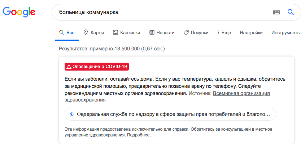Click the red Оповещение о COVID-19 badge
The width and height of the screenshot is (301, 144).
(97, 67)
